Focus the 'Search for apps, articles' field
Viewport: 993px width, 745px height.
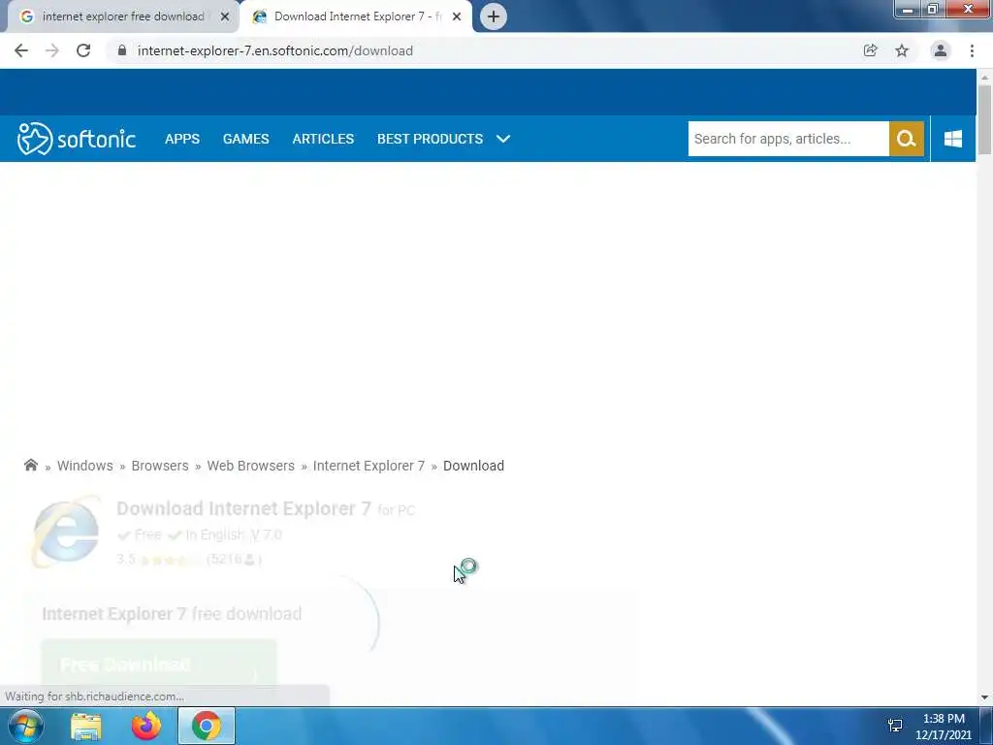click(788, 139)
